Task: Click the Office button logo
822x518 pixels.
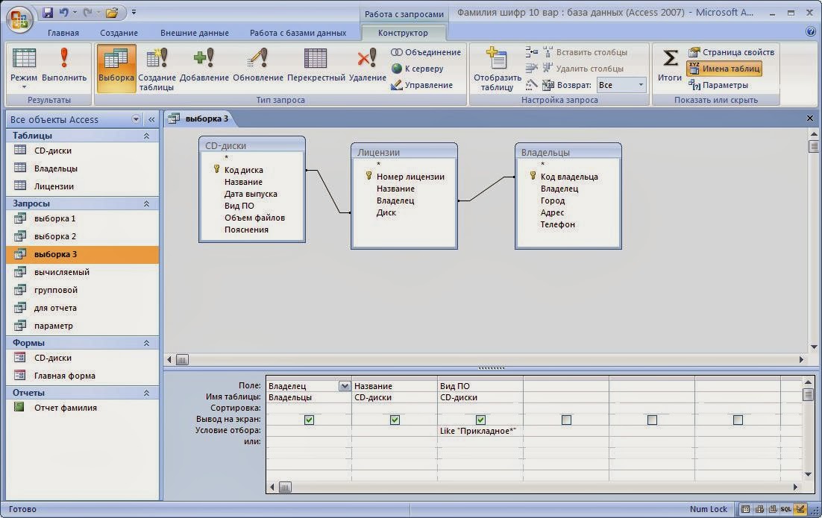Action: click(x=19, y=19)
